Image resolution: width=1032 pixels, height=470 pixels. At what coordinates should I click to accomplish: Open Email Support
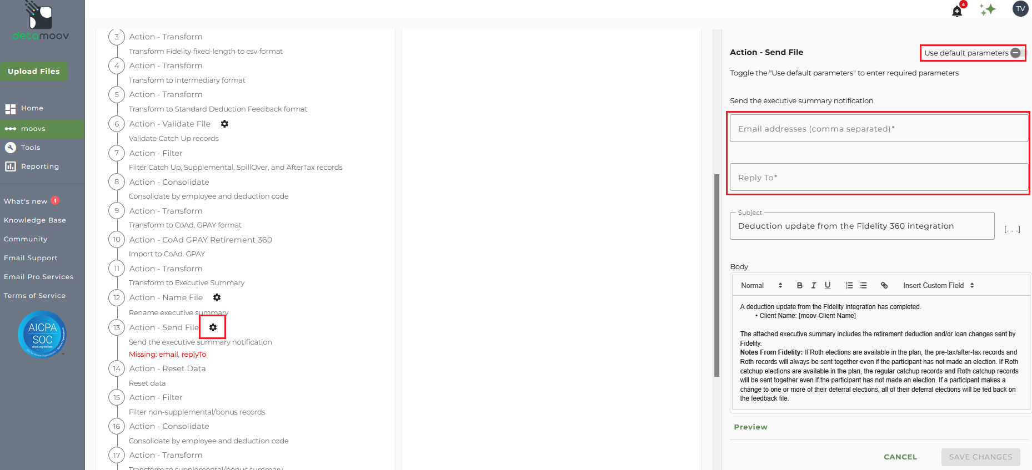pos(31,258)
